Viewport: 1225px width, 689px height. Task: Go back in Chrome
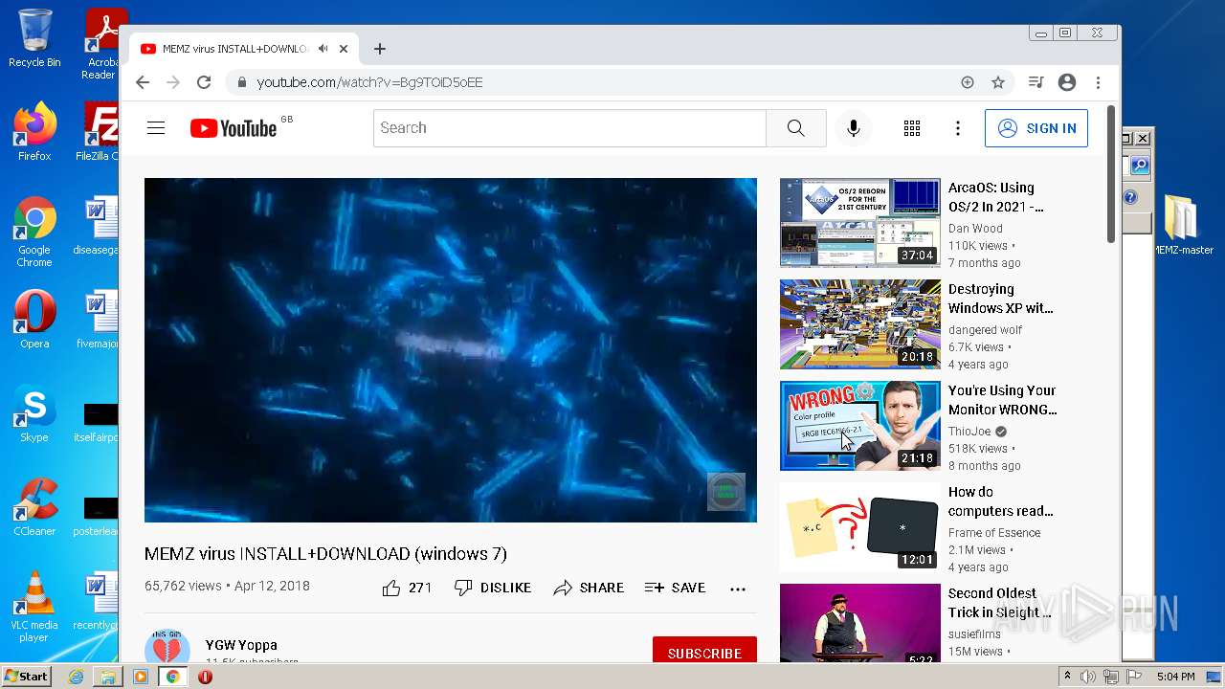click(x=143, y=82)
